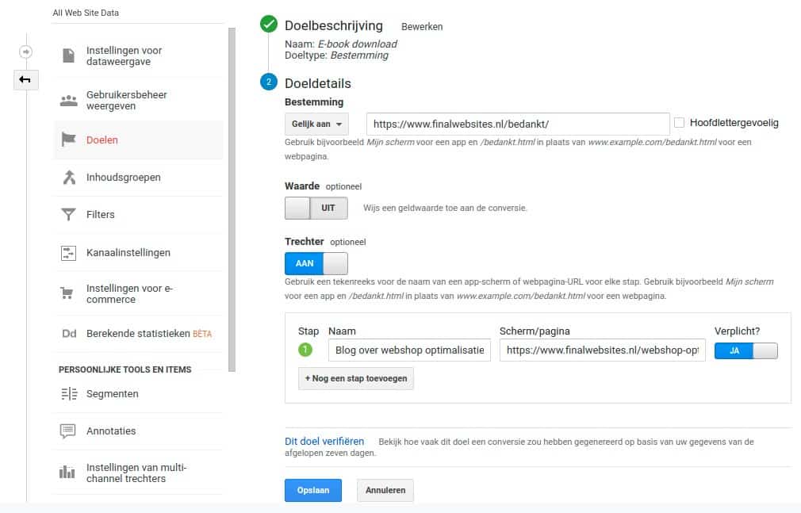Click the flag icon next to Doelen
This screenshot has width=801, height=513.
pos(69,140)
